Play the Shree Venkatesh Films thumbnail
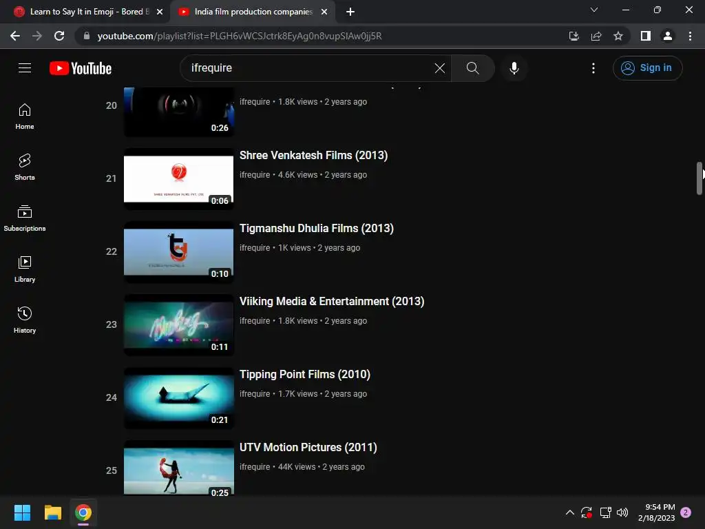This screenshot has width=705, height=529. 178,178
